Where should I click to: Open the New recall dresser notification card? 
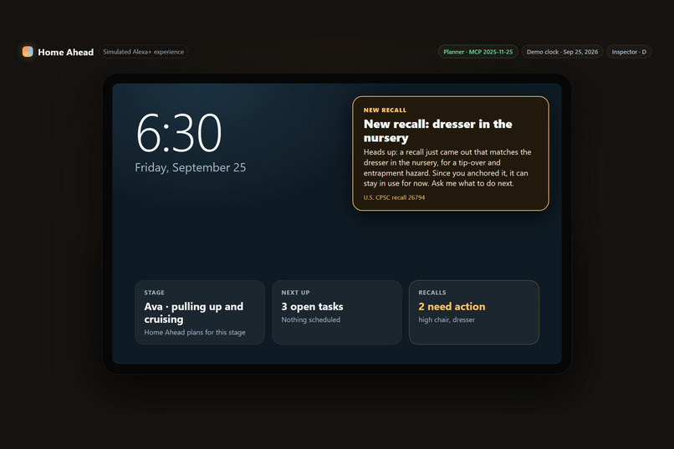point(451,153)
